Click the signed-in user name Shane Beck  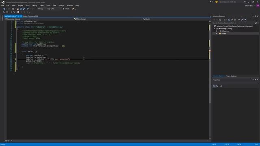[249, 6]
